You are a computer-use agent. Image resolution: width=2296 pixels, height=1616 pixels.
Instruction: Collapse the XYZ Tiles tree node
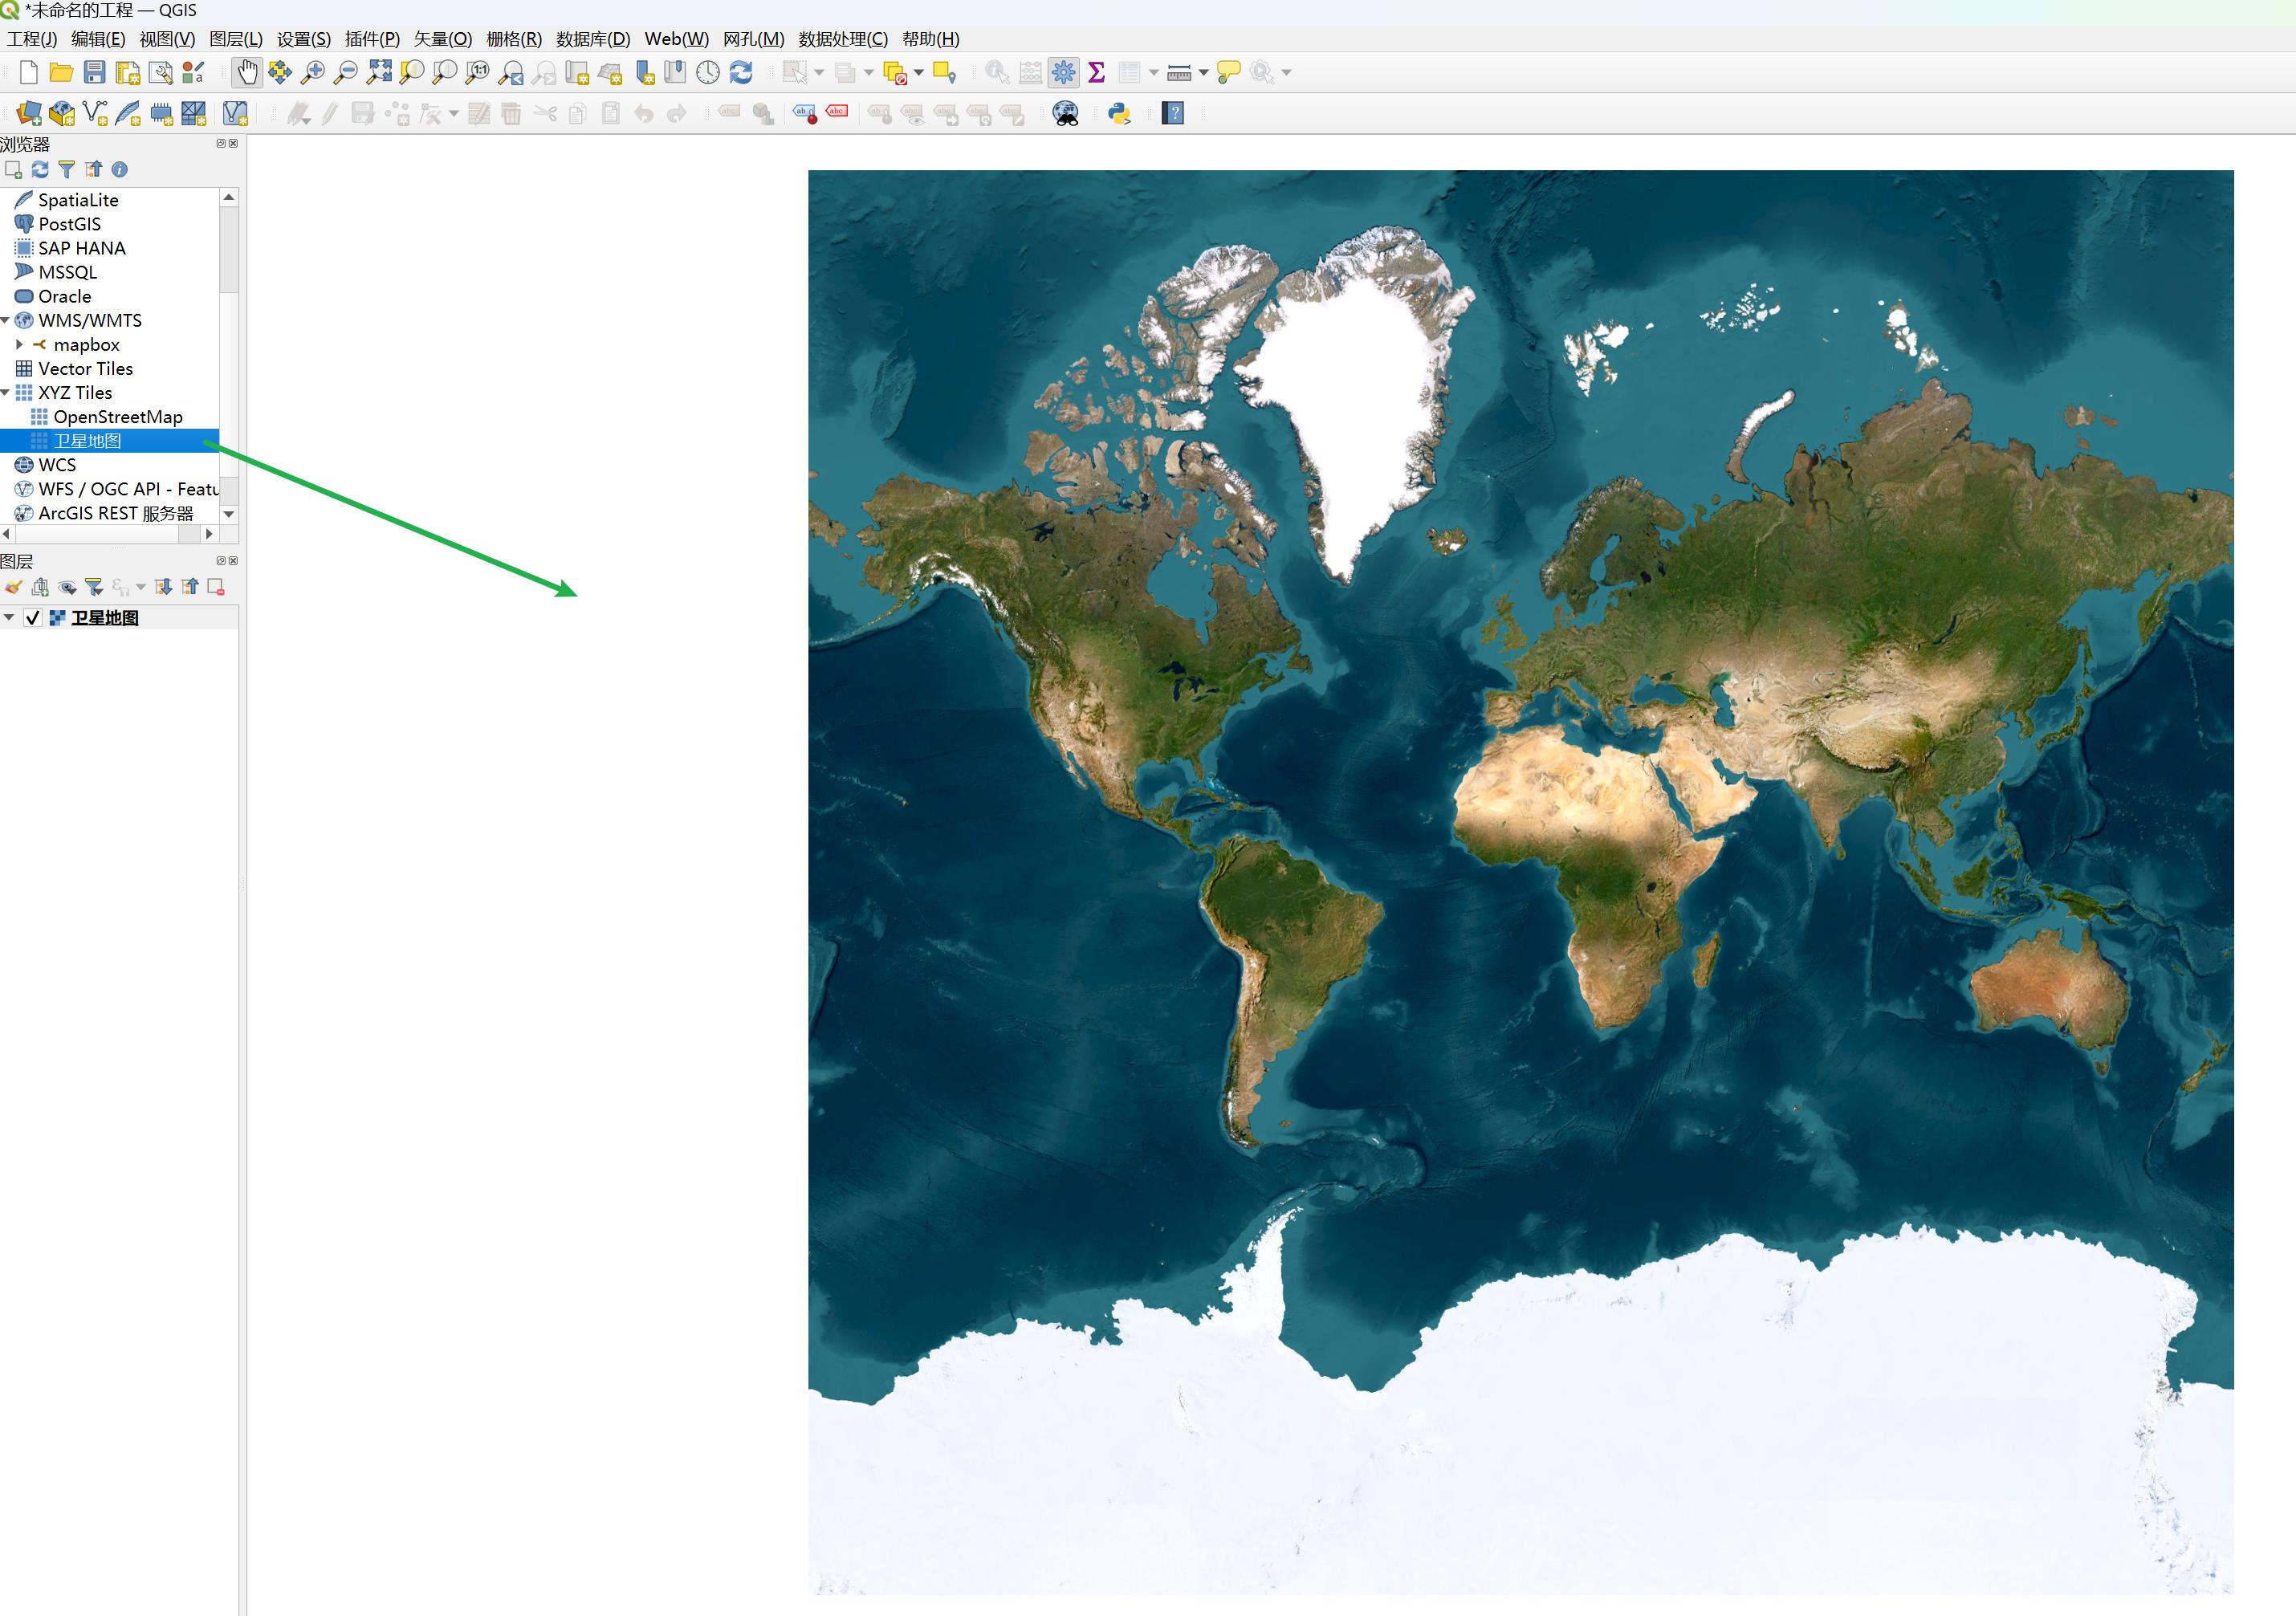(6, 393)
